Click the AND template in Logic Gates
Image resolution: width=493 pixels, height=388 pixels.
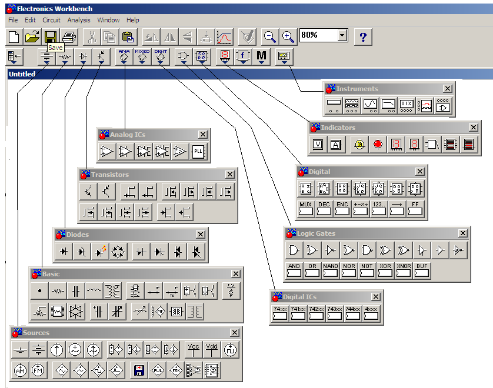[x=294, y=270]
